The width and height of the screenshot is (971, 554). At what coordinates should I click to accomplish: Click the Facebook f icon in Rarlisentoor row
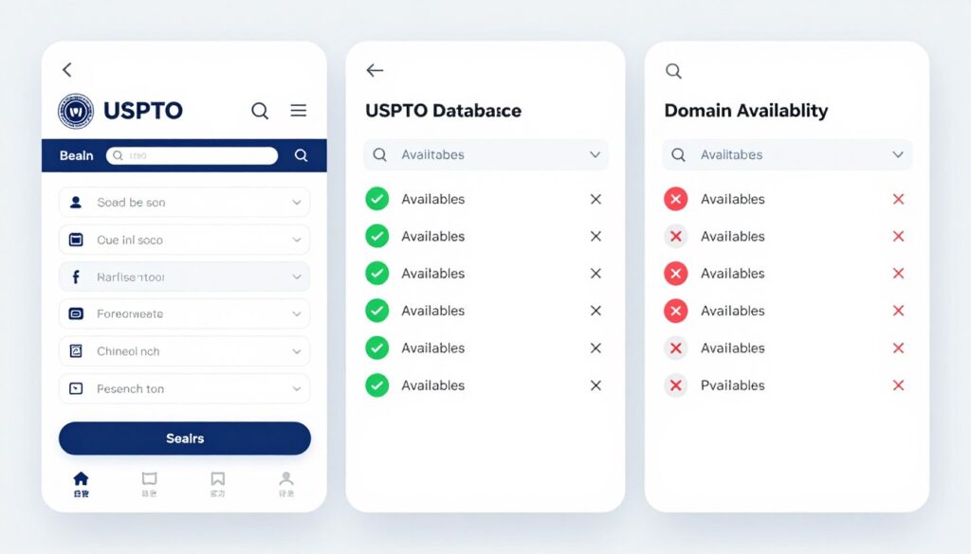[76, 277]
